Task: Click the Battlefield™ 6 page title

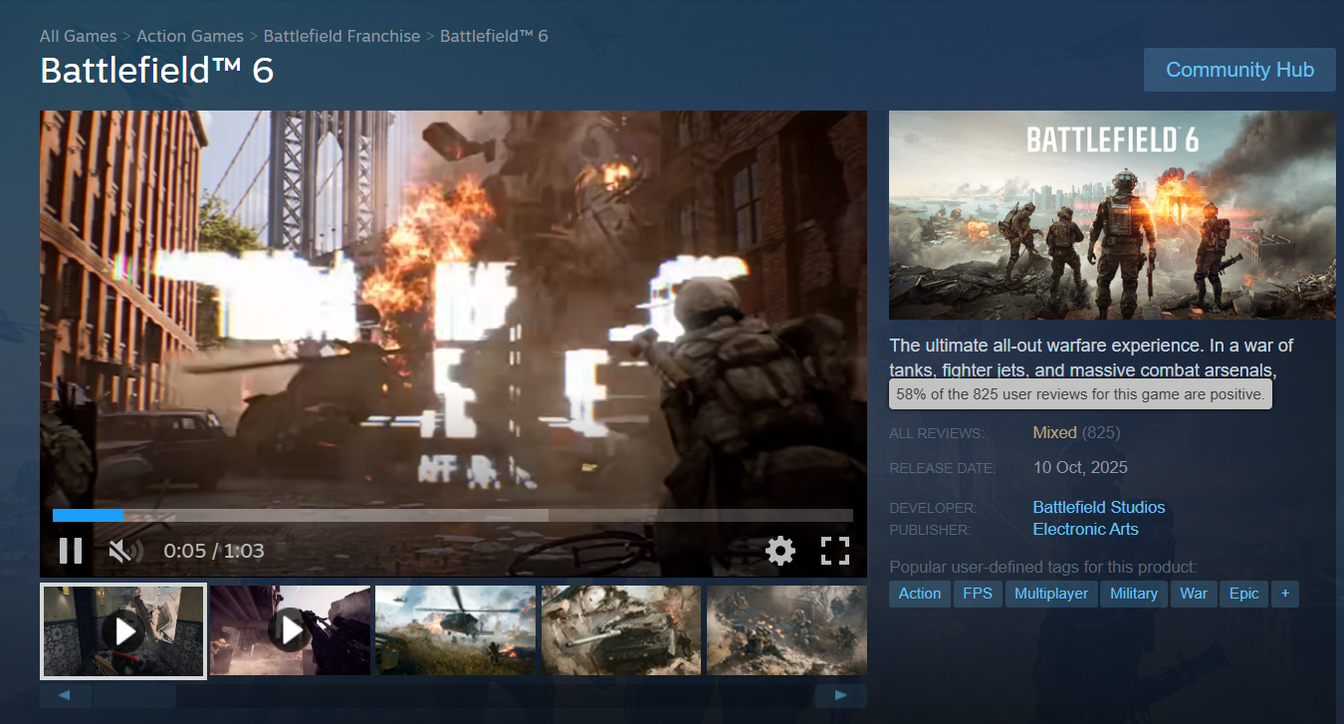Action: (156, 71)
